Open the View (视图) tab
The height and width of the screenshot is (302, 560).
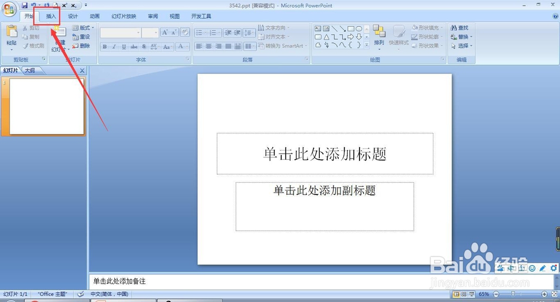click(175, 16)
